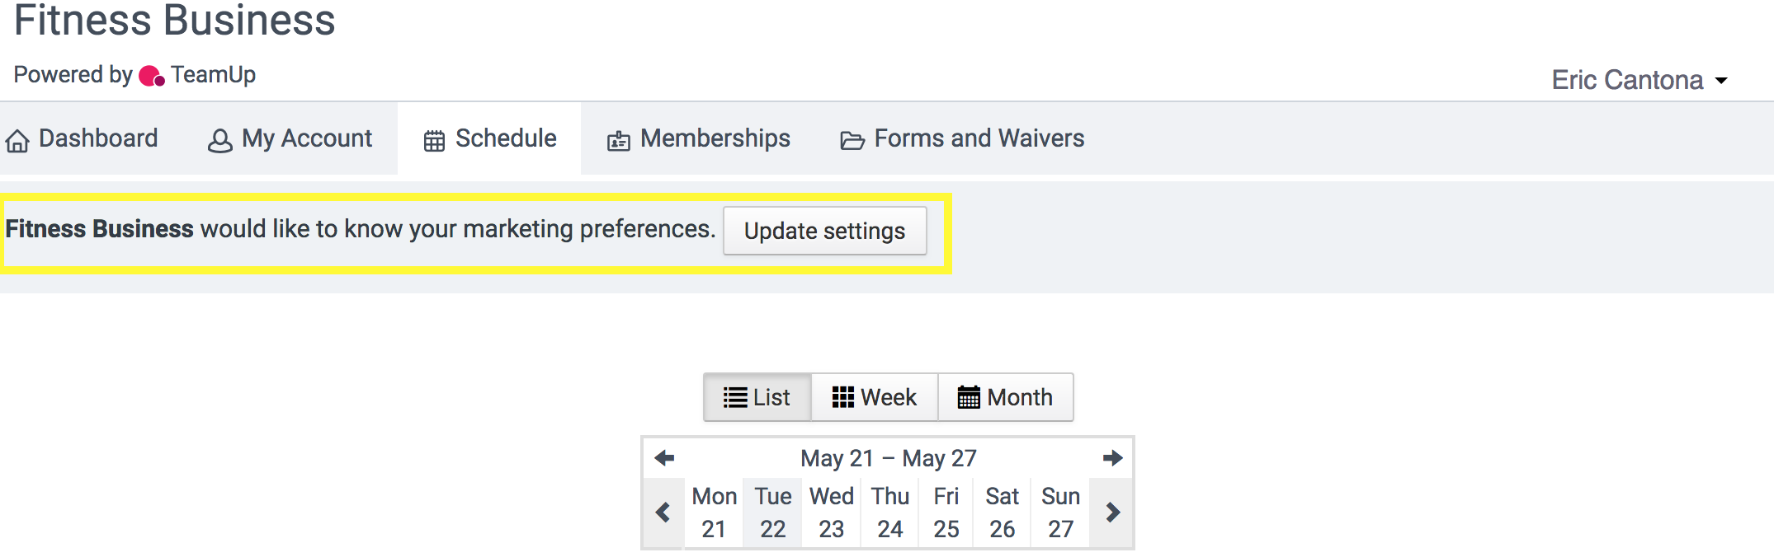Go to next week with right arrow
The image size is (1774, 557).
point(1112,457)
